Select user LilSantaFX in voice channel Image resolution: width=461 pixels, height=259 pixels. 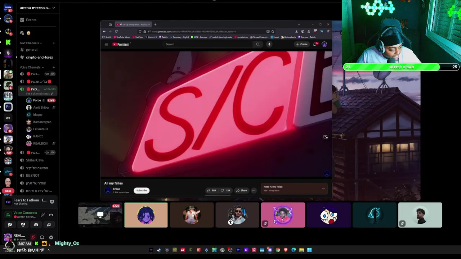pos(40,129)
